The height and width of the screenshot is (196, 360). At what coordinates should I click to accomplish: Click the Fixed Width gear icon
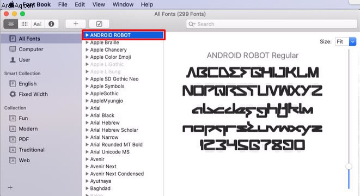(x=13, y=94)
